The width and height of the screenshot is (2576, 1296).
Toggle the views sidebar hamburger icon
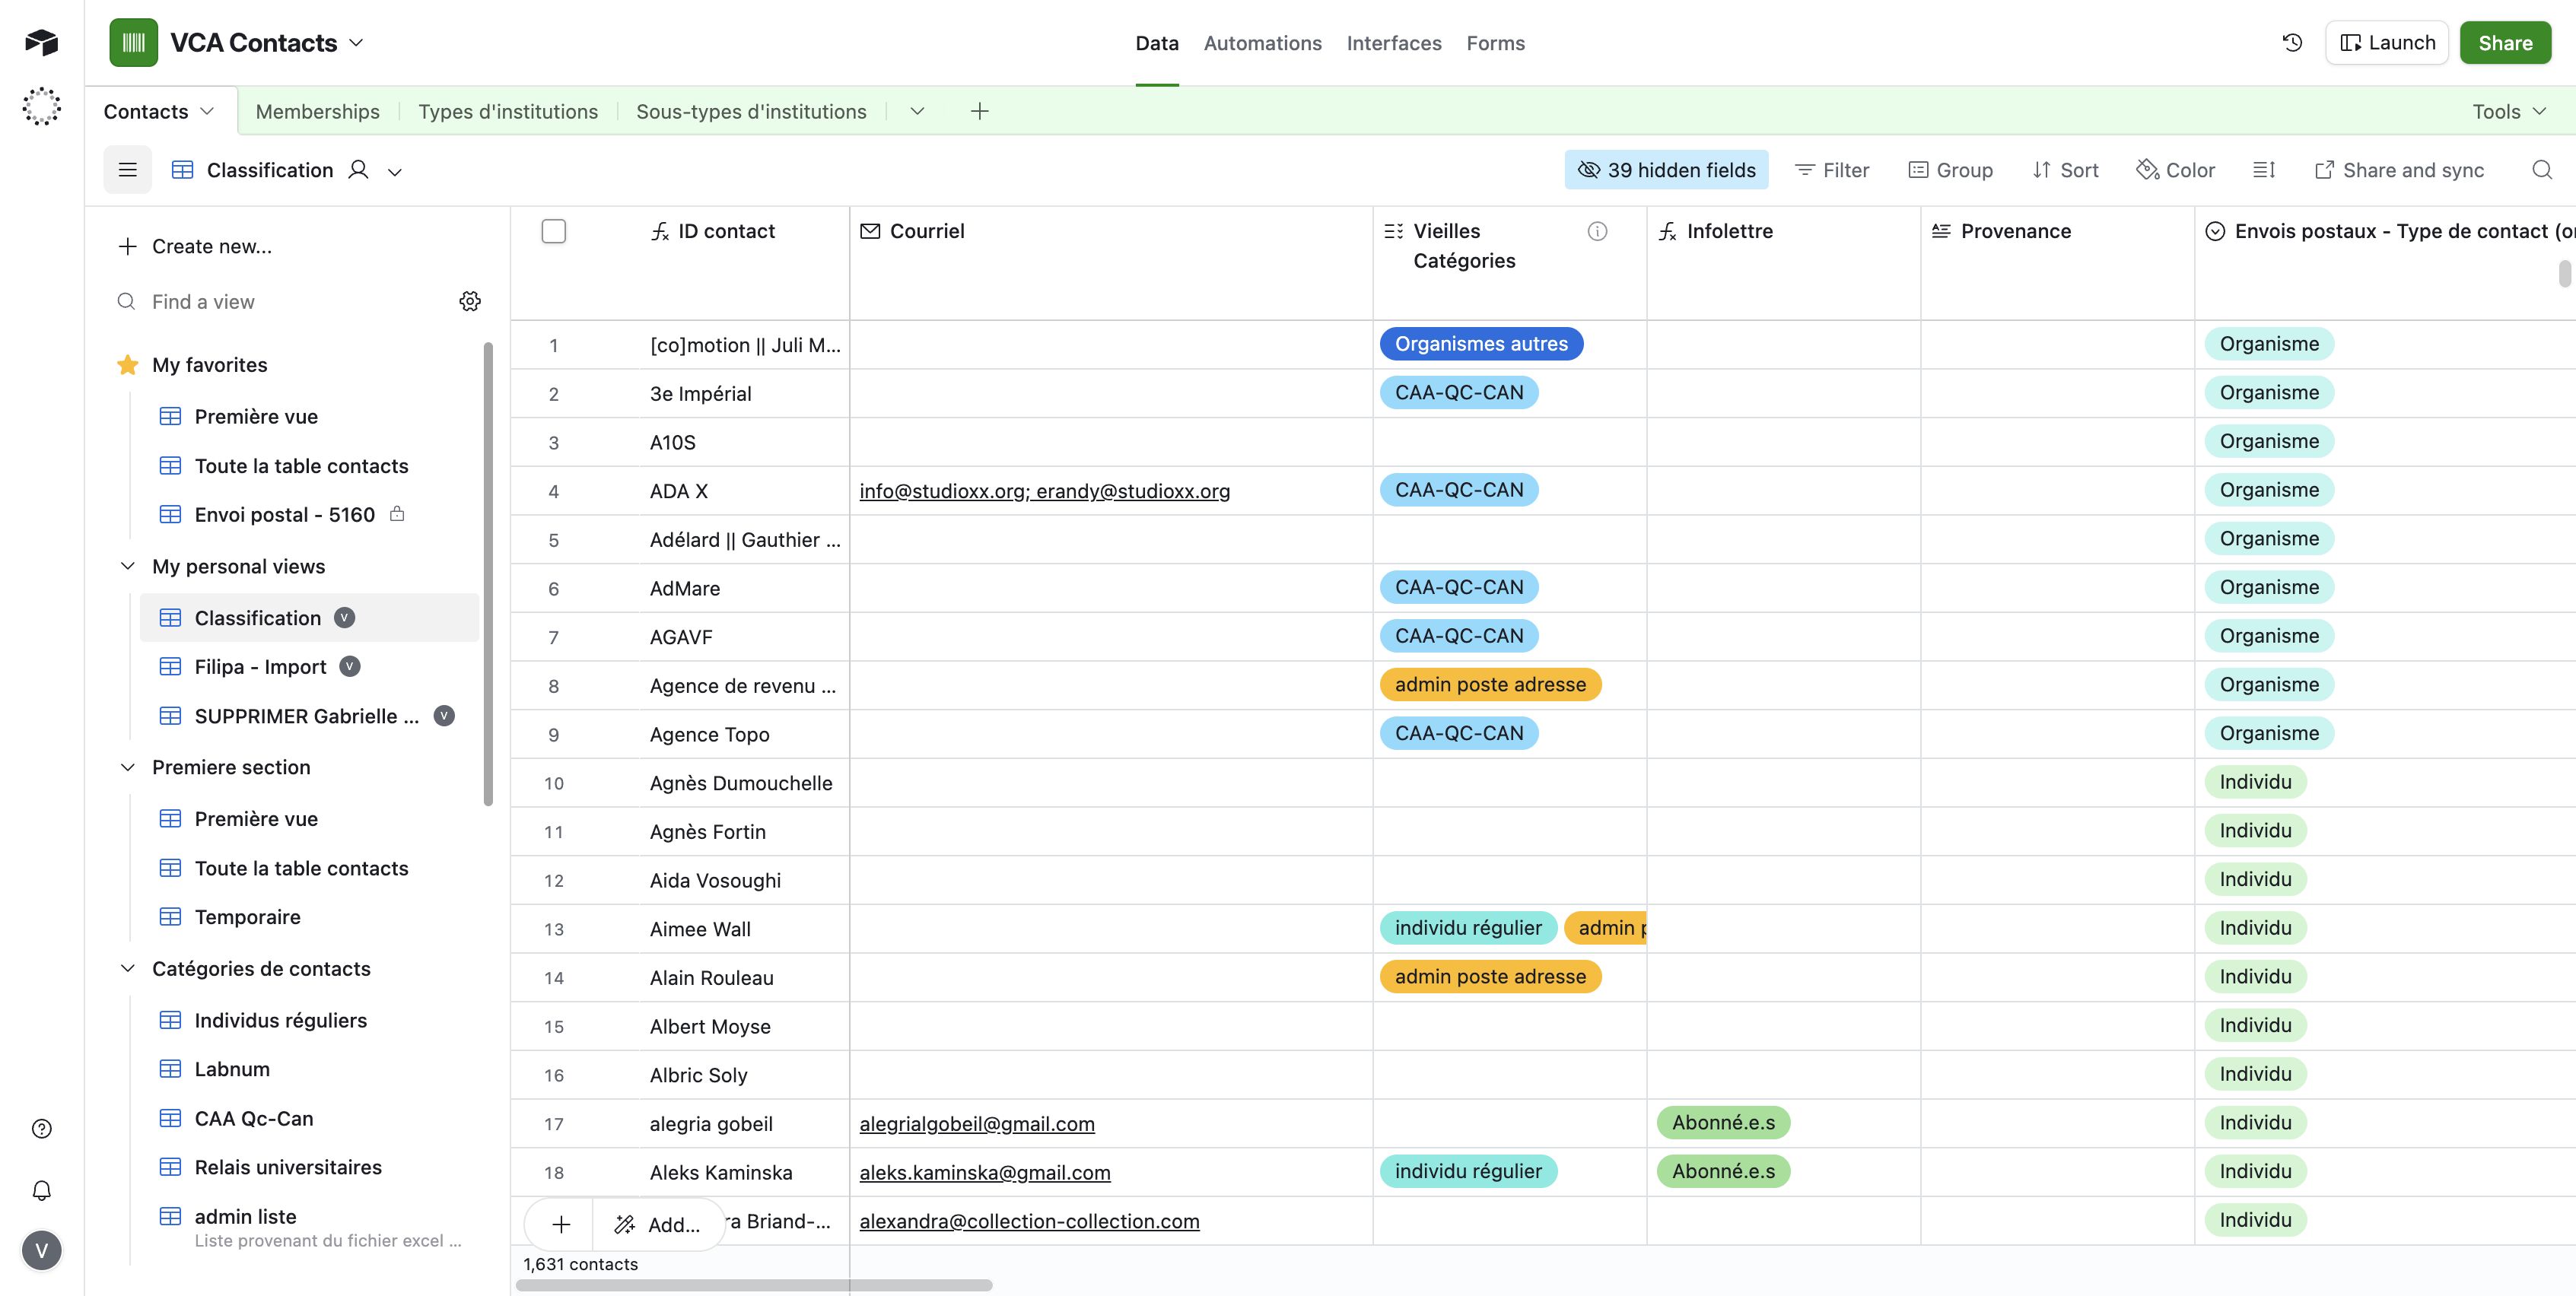(127, 170)
